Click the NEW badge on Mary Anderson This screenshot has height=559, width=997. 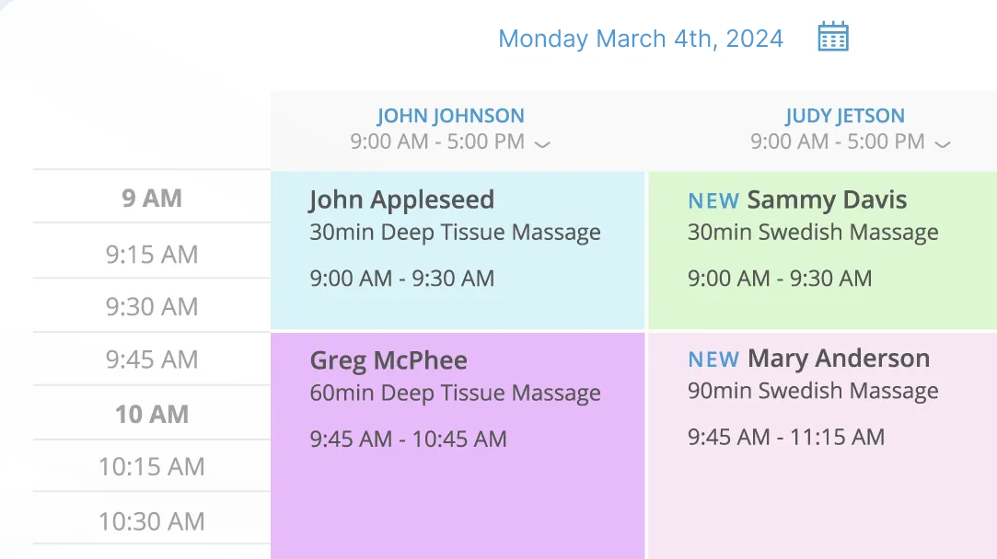(x=713, y=359)
